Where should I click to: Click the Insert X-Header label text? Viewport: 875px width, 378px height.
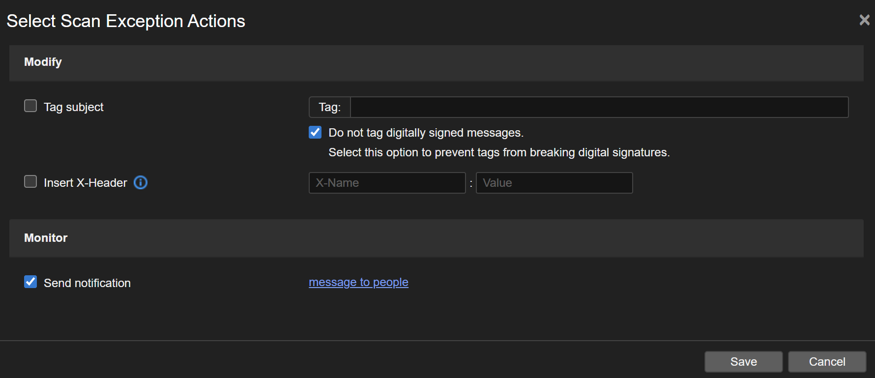coord(86,183)
